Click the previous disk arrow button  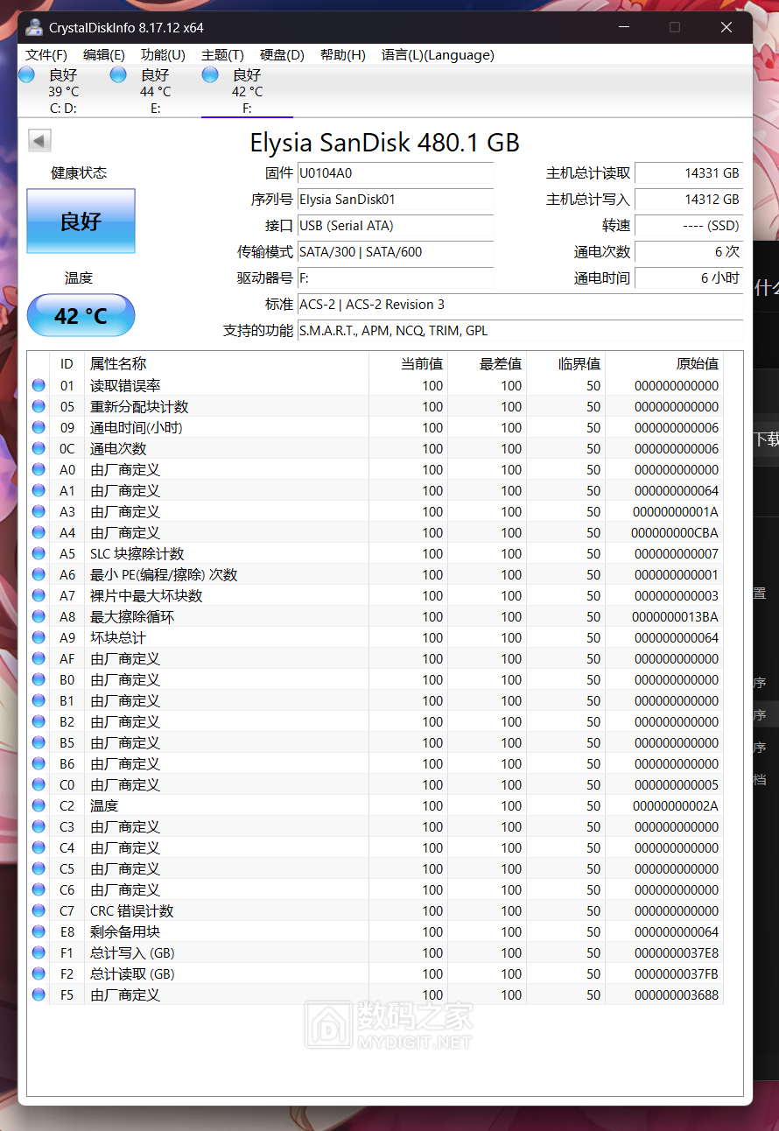[x=39, y=140]
